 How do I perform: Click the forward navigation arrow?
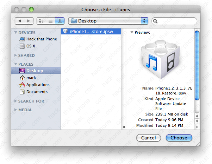coord(29,21)
